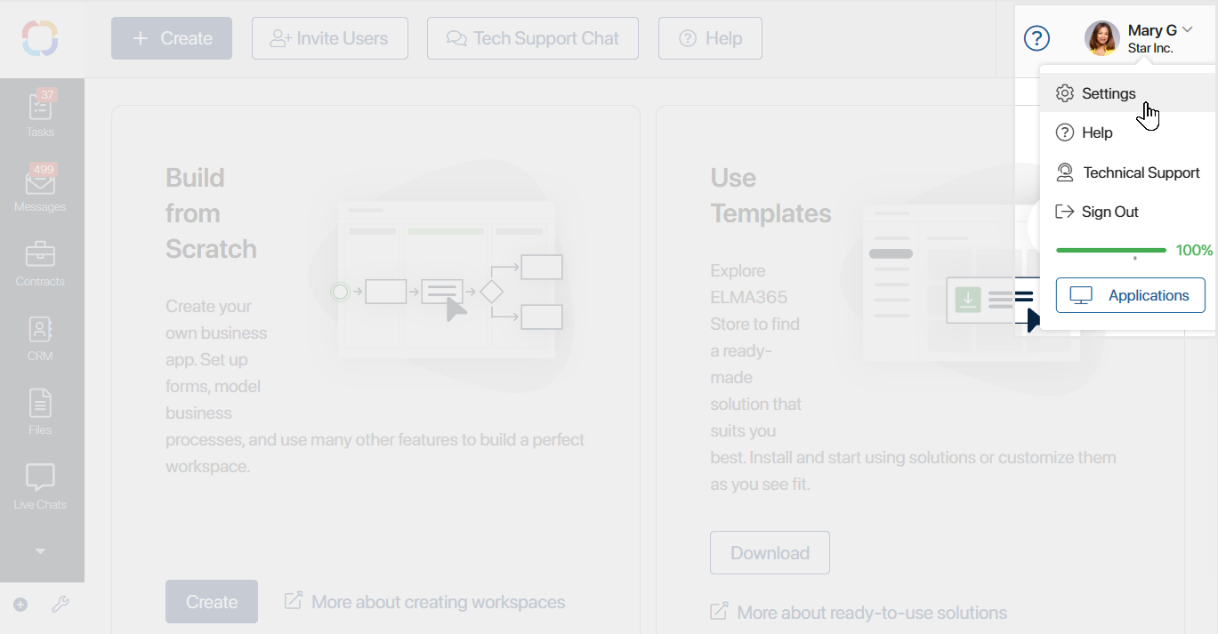Click the blue question mark icon
The width and height of the screenshot is (1218, 634).
click(x=1037, y=38)
